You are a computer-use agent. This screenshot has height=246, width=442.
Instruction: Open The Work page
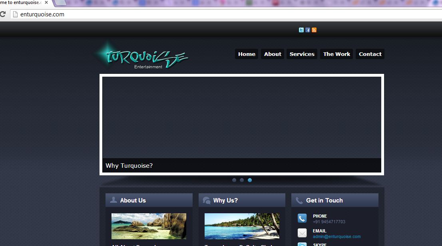pyautogui.click(x=336, y=54)
